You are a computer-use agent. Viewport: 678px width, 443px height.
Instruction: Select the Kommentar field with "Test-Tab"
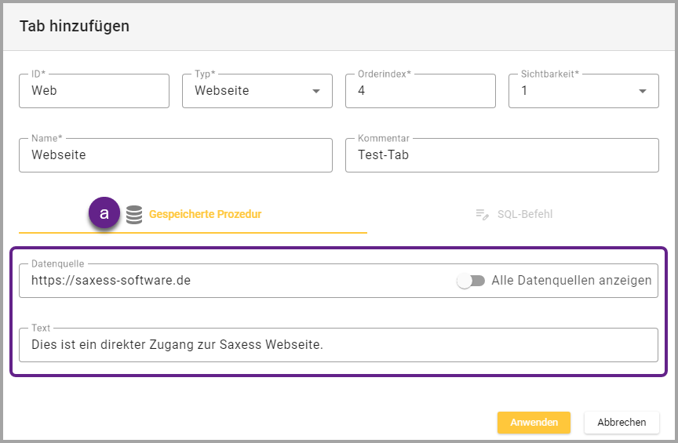tap(501, 155)
